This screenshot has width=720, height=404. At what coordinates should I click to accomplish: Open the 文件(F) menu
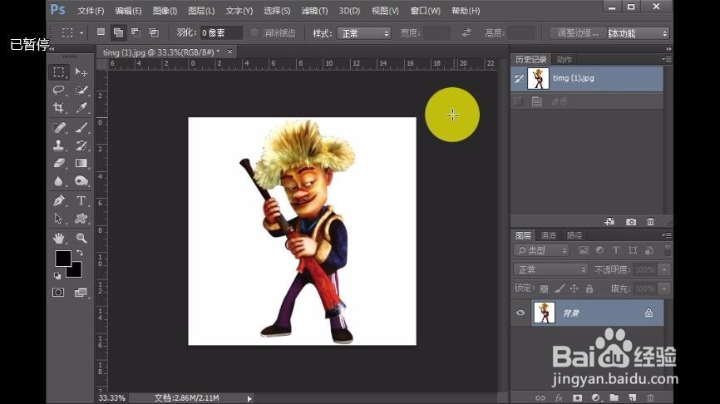pos(91,11)
